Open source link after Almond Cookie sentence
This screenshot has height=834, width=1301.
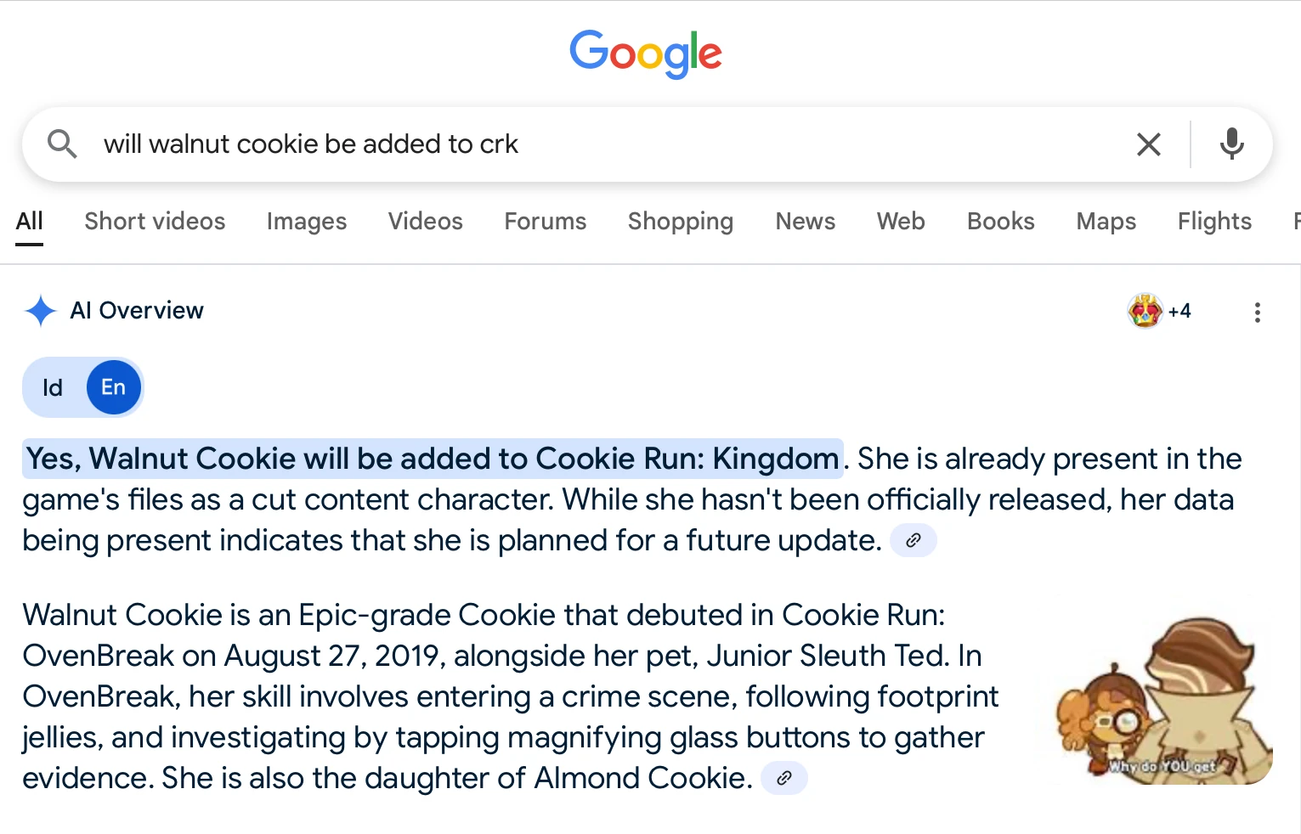click(783, 778)
